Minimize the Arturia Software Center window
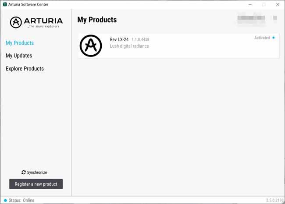Image resolution: width=285 pixels, height=204 pixels. click(250, 4)
